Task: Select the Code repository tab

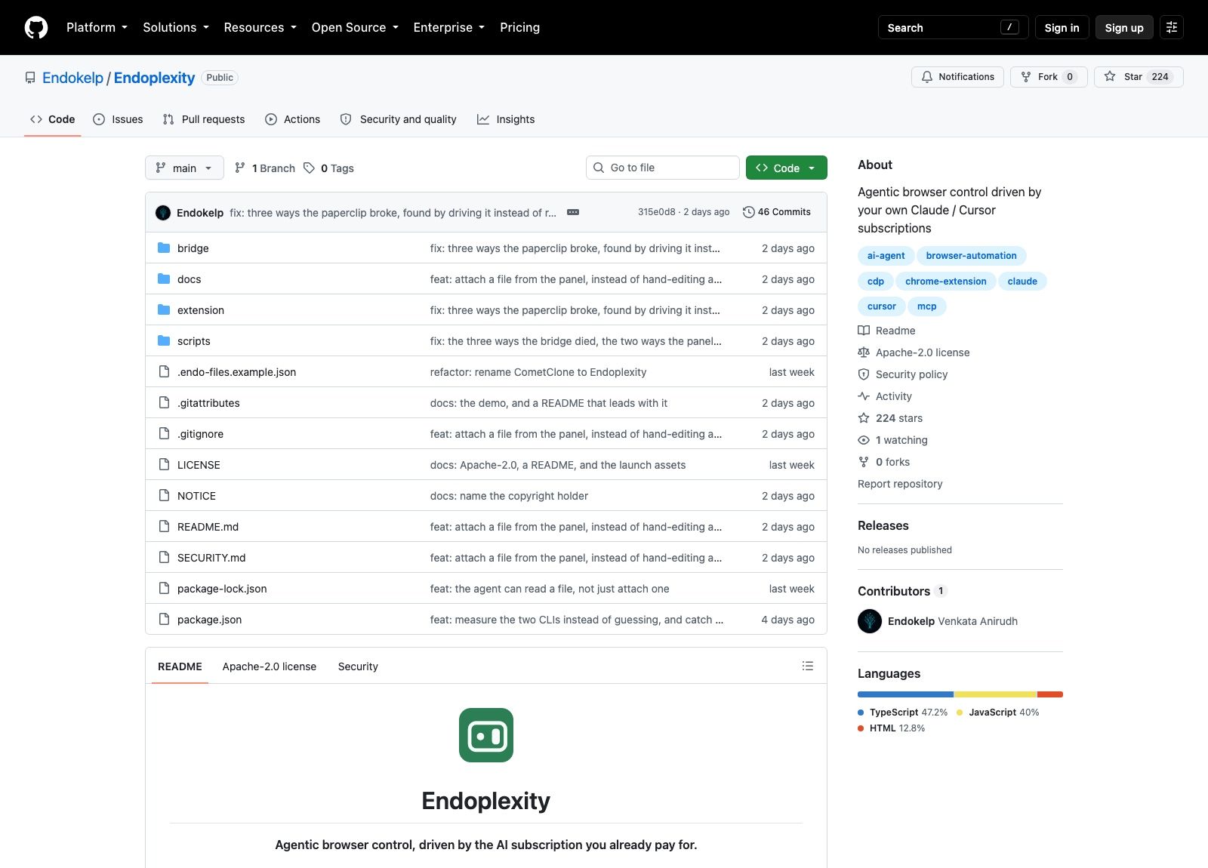Action: pyautogui.click(x=52, y=119)
